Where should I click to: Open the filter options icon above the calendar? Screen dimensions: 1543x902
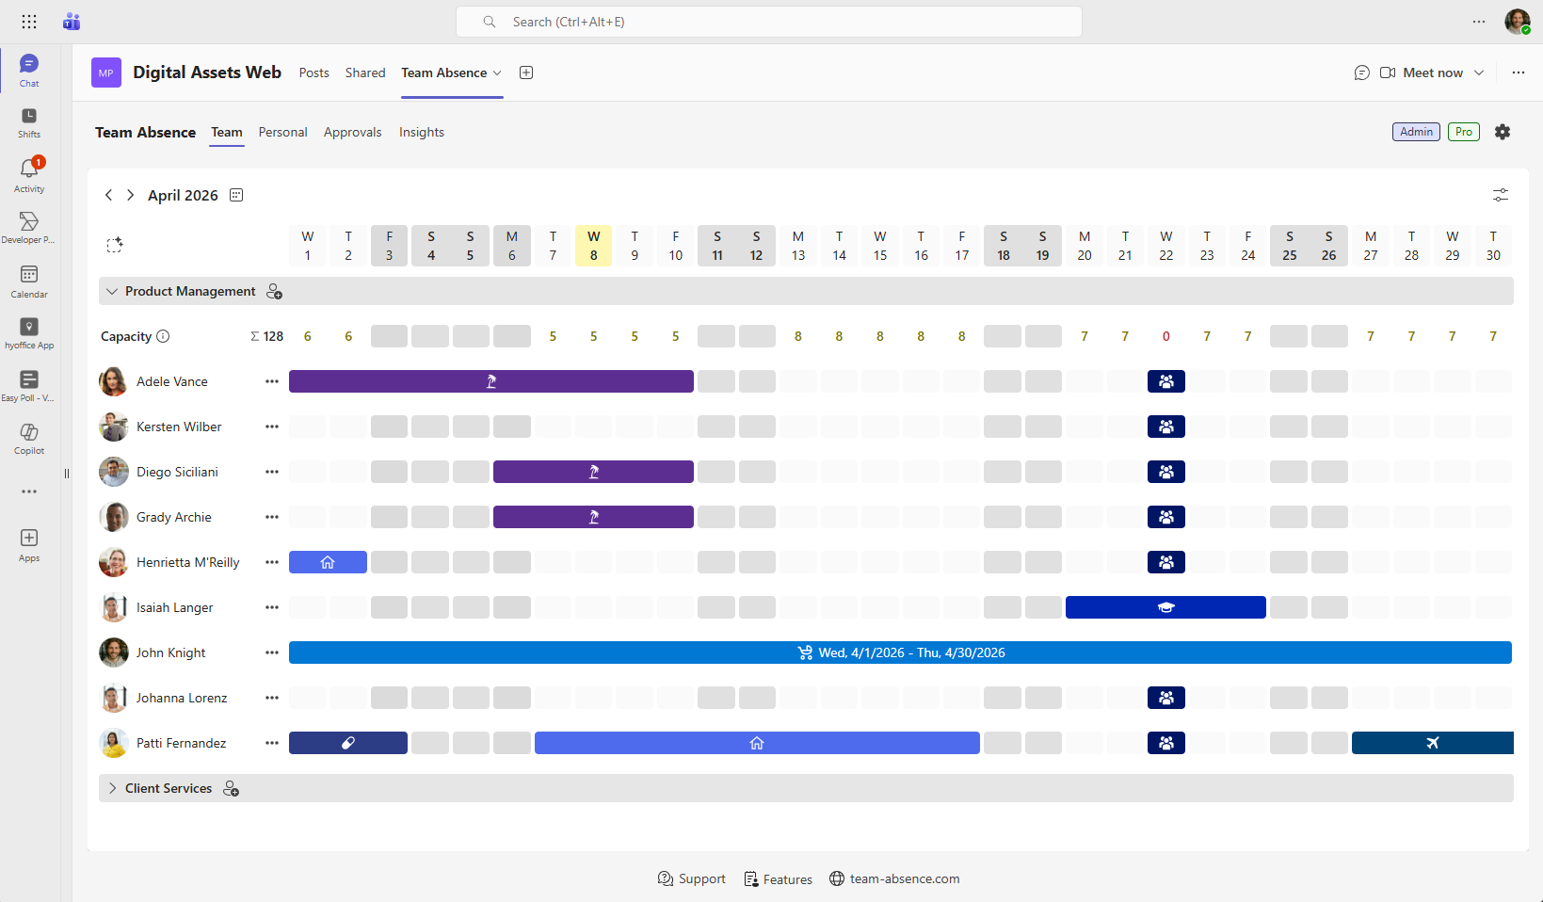pos(1500,195)
